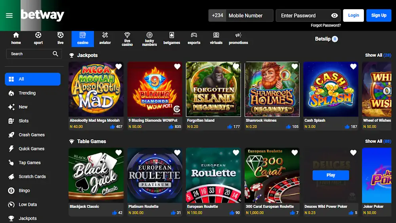Image resolution: width=396 pixels, height=223 pixels.
Task: Like European Roulette thumbs-up icon
Action: click(x=232, y=213)
